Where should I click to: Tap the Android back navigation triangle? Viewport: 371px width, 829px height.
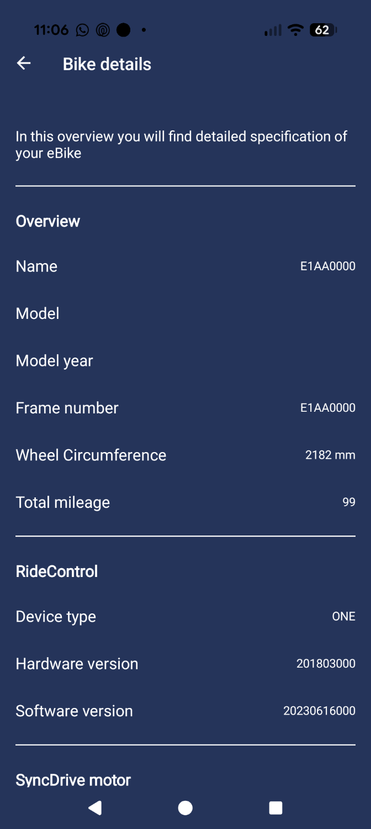click(95, 808)
